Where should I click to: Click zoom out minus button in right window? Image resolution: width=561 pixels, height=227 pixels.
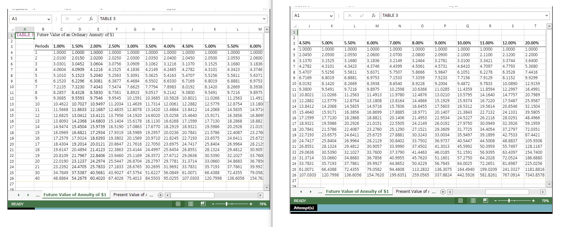coord(496,201)
